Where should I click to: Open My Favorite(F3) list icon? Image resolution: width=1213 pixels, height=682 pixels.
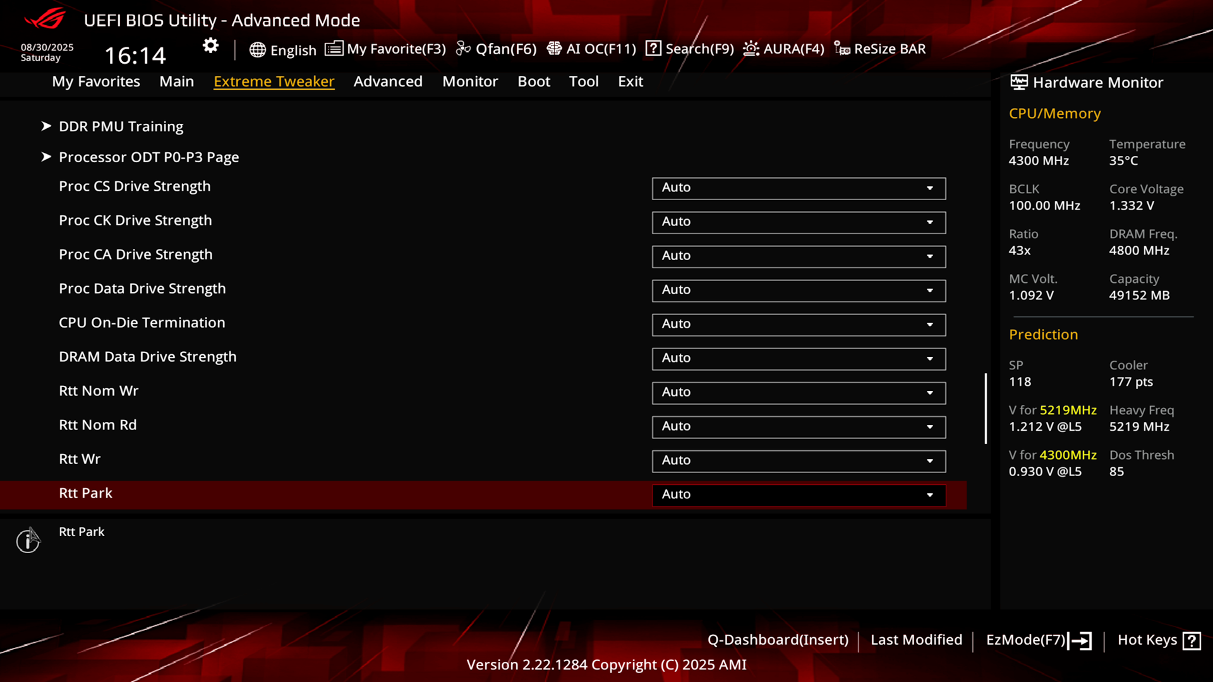click(x=334, y=49)
